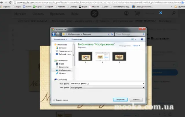Toggle Скрыть папки to hide folders pane
This screenshot has height=117, width=185.
pyautogui.click(x=60, y=100)
